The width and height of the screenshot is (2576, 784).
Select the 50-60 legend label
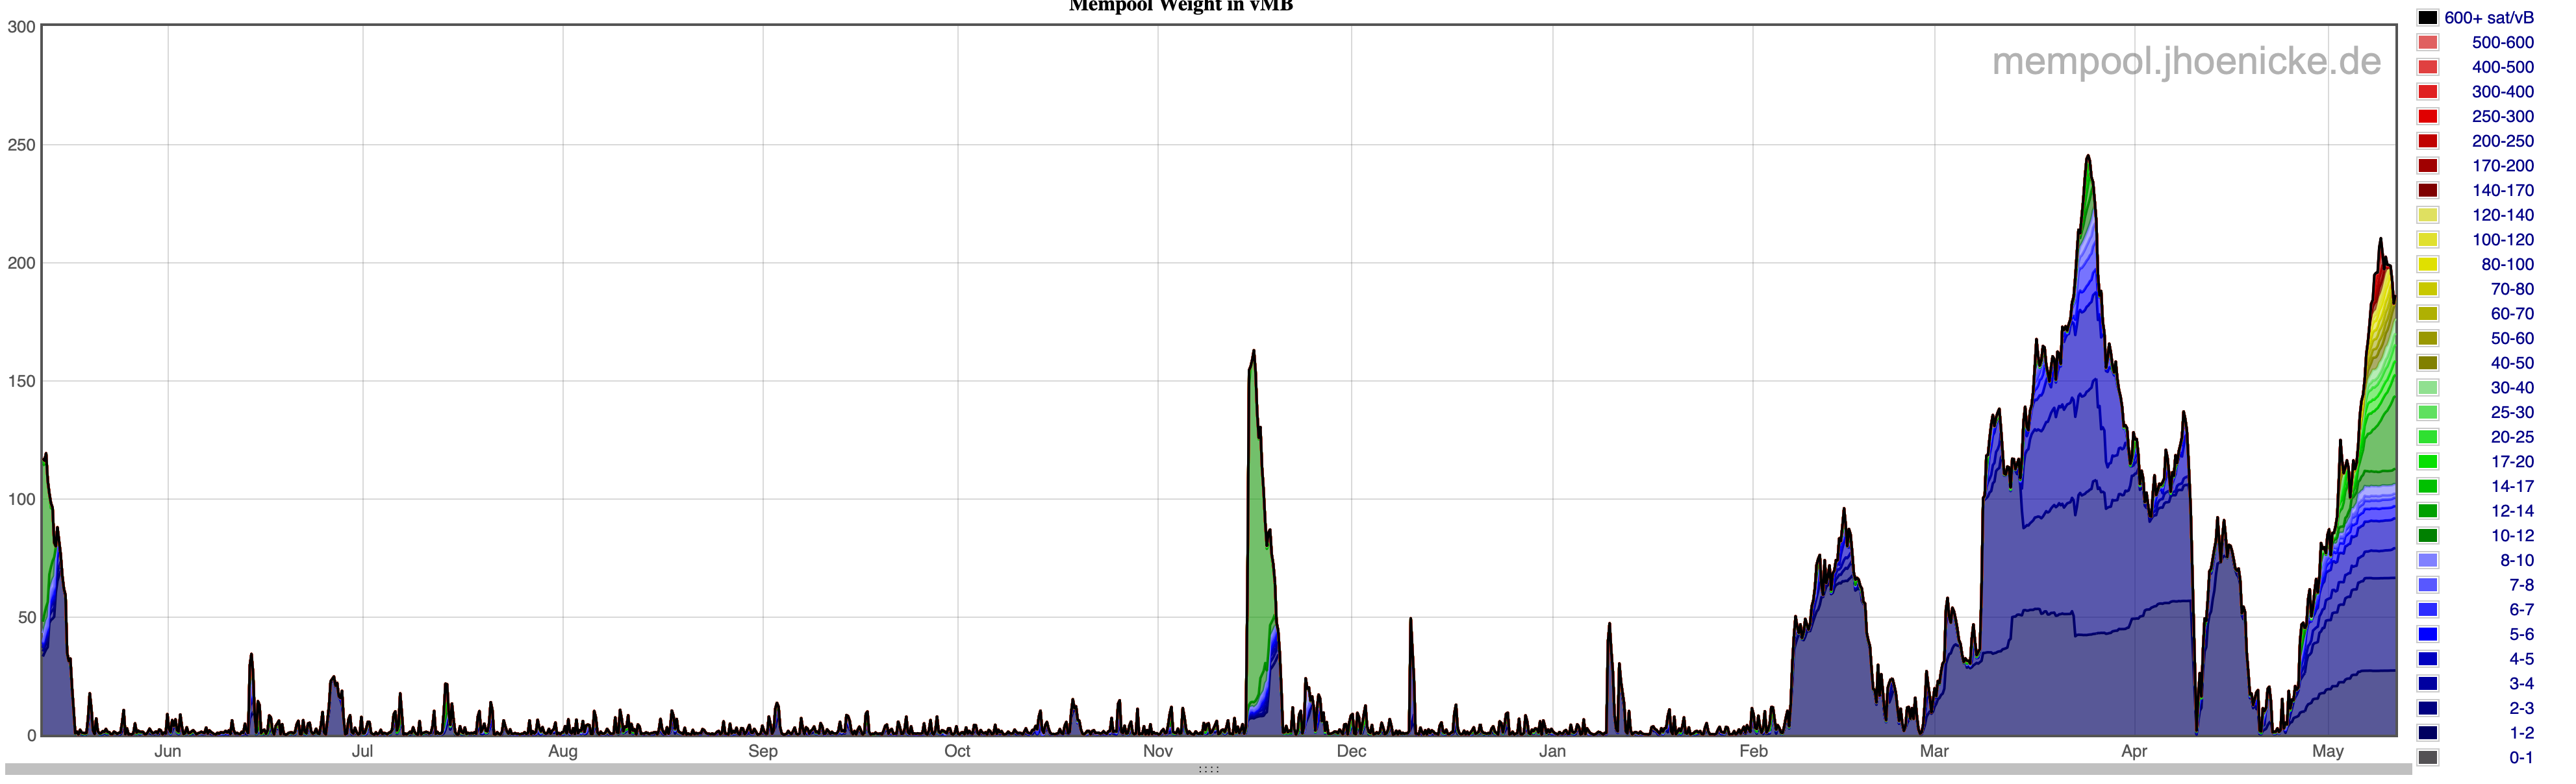click(2511, 339)
